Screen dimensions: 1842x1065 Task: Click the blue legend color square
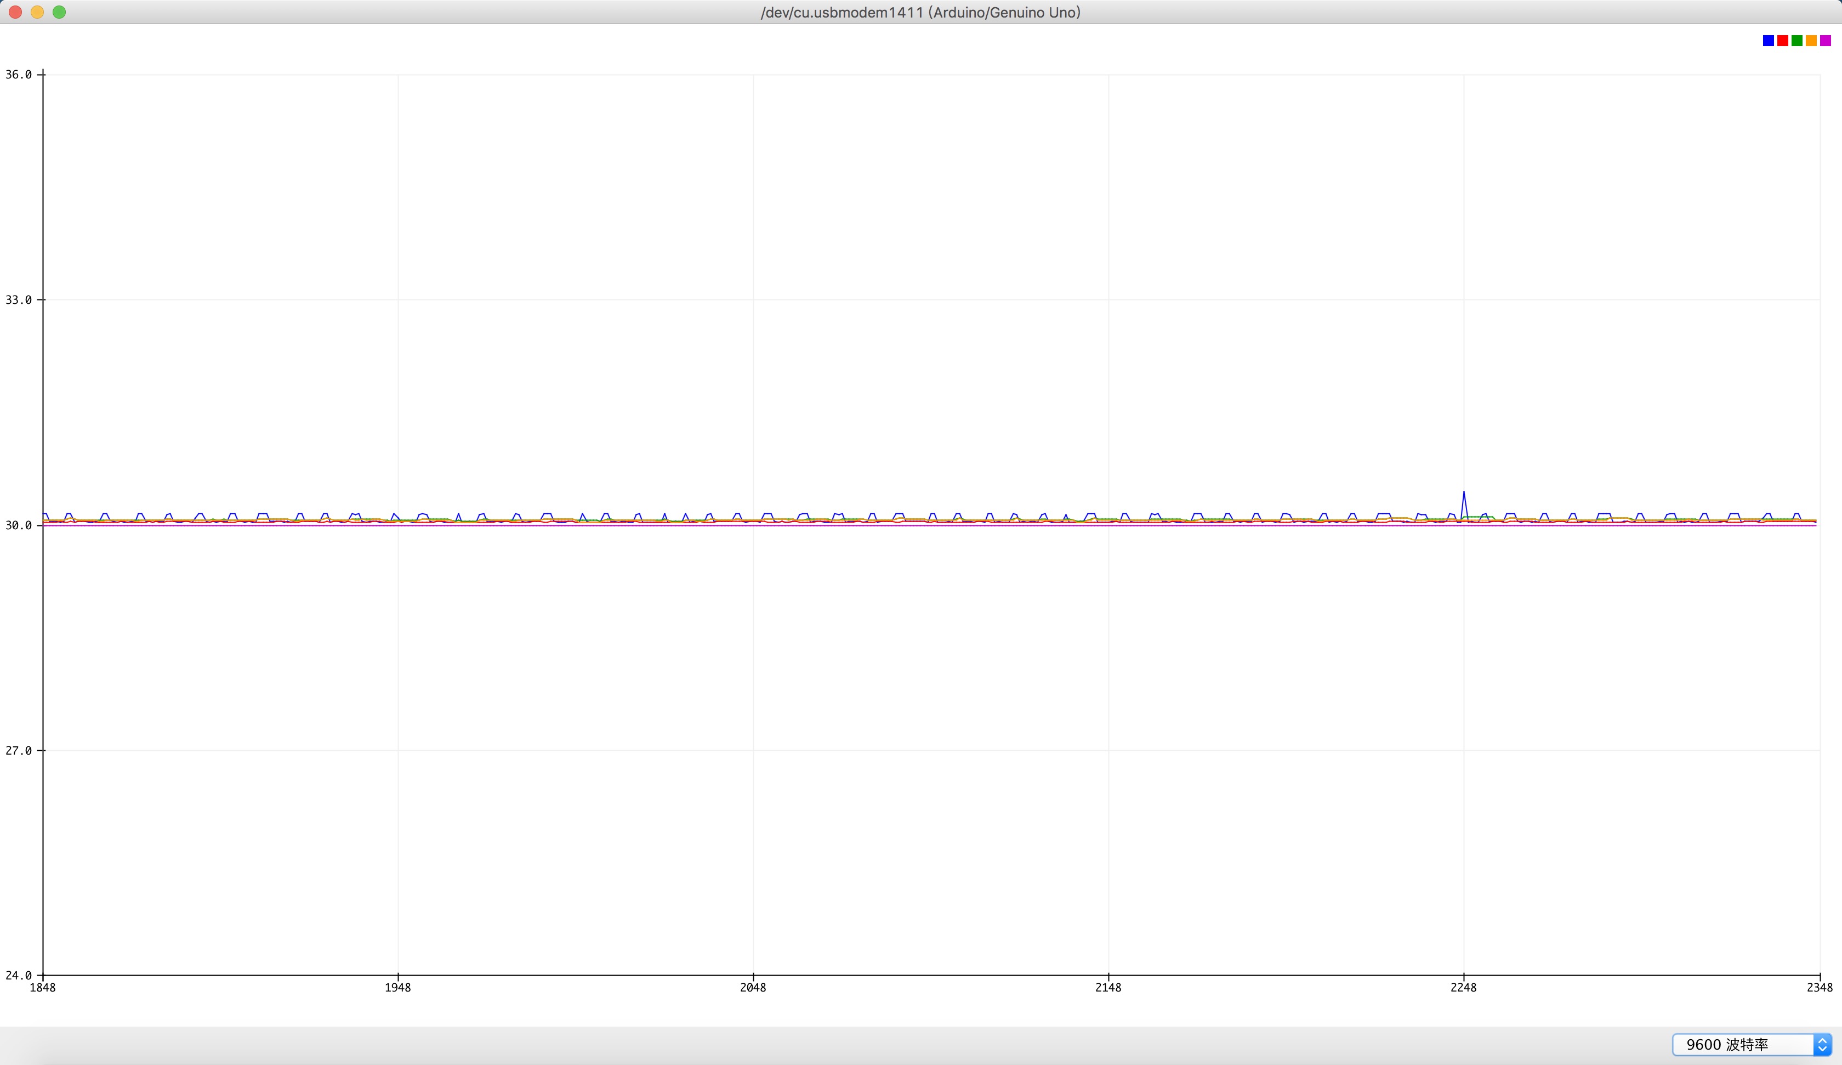pyautogui.click(x=1768, y=41)
